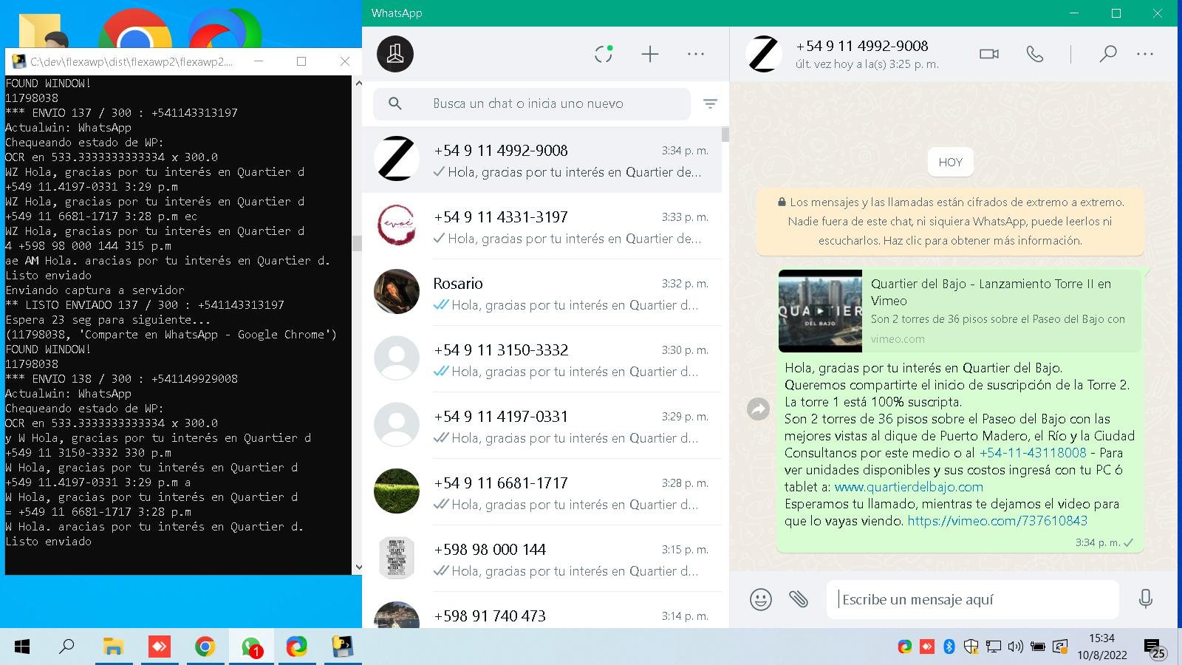Click the HOY date badge
Image resolution: width=1182 pixels, height=665 pixels.
(950, 163)
